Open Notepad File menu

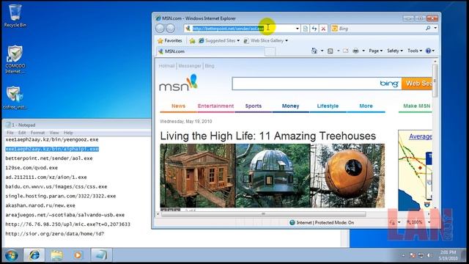[10, 133]
